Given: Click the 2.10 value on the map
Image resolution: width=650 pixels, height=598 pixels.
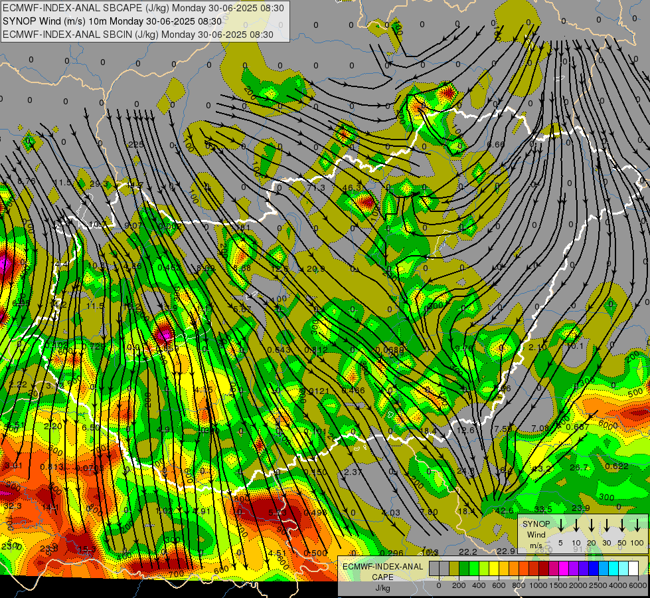Looking at the screenshot, I should pyautogui.click(x=538, y=347).
